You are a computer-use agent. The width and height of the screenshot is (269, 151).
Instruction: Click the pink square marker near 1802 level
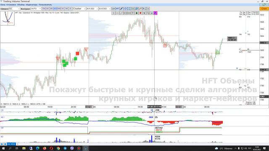point(165,46)
